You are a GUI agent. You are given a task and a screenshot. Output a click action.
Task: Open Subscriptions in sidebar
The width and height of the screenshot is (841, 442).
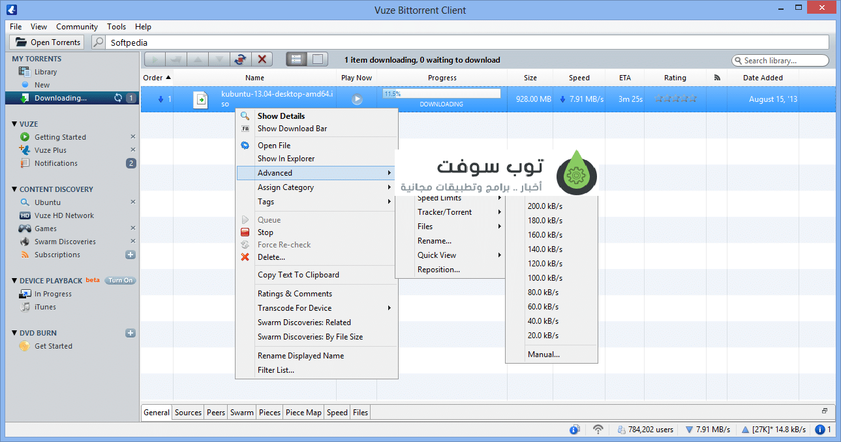pyautogui.click(x=57, y=255)
